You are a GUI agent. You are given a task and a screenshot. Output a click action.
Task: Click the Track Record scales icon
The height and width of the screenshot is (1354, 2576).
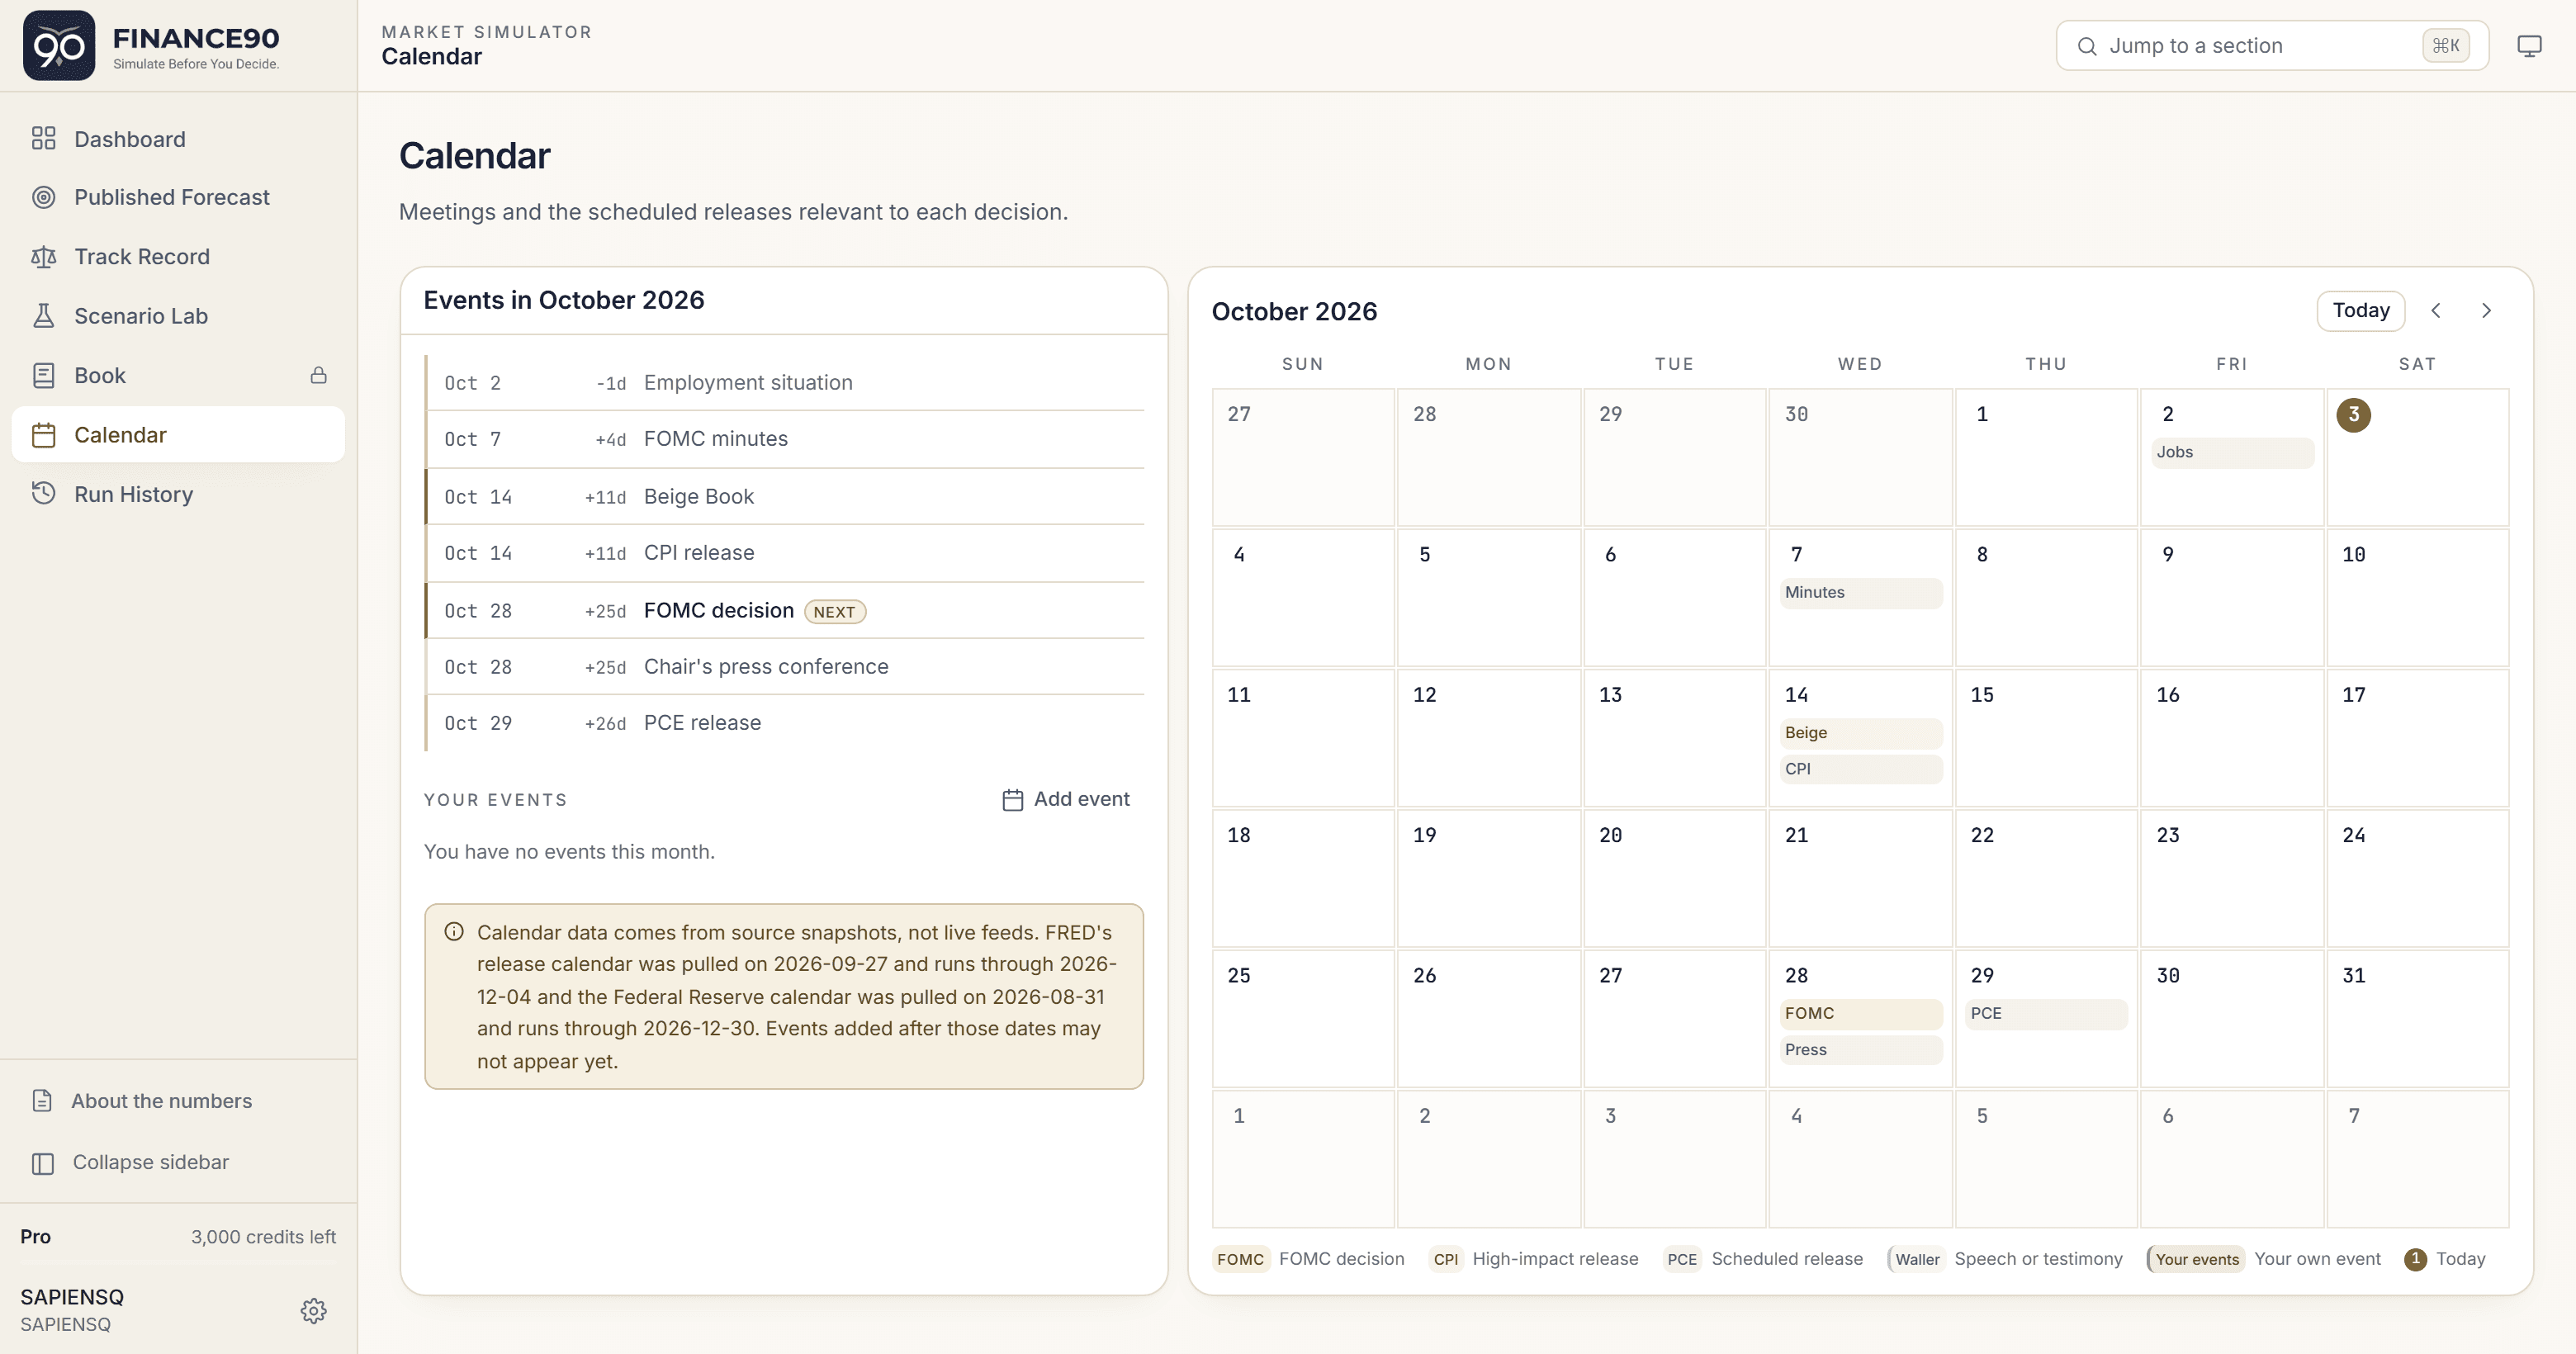[43, 257]
